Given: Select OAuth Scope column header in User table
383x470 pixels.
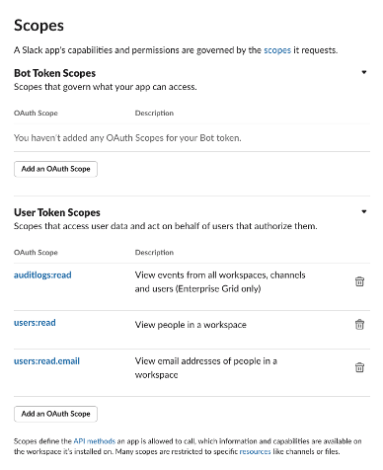Looking at the screenshot, I should point(36,253).
